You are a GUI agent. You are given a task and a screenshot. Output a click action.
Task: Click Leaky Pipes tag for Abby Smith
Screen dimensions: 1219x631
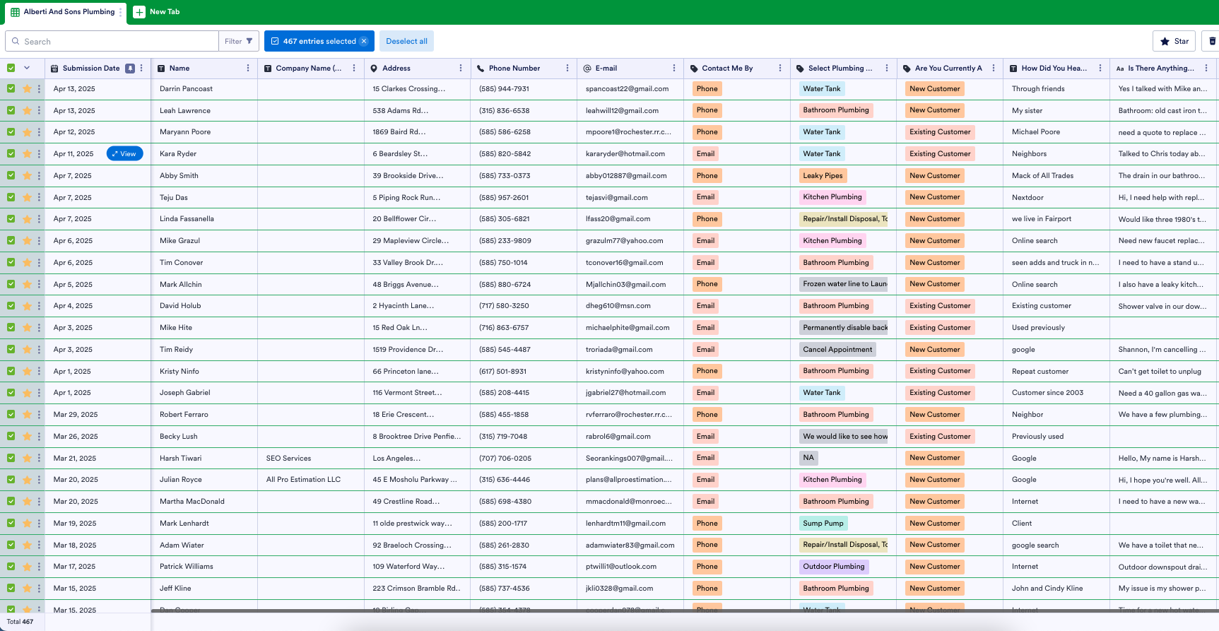pyautogui.click(x=823, y=176)
